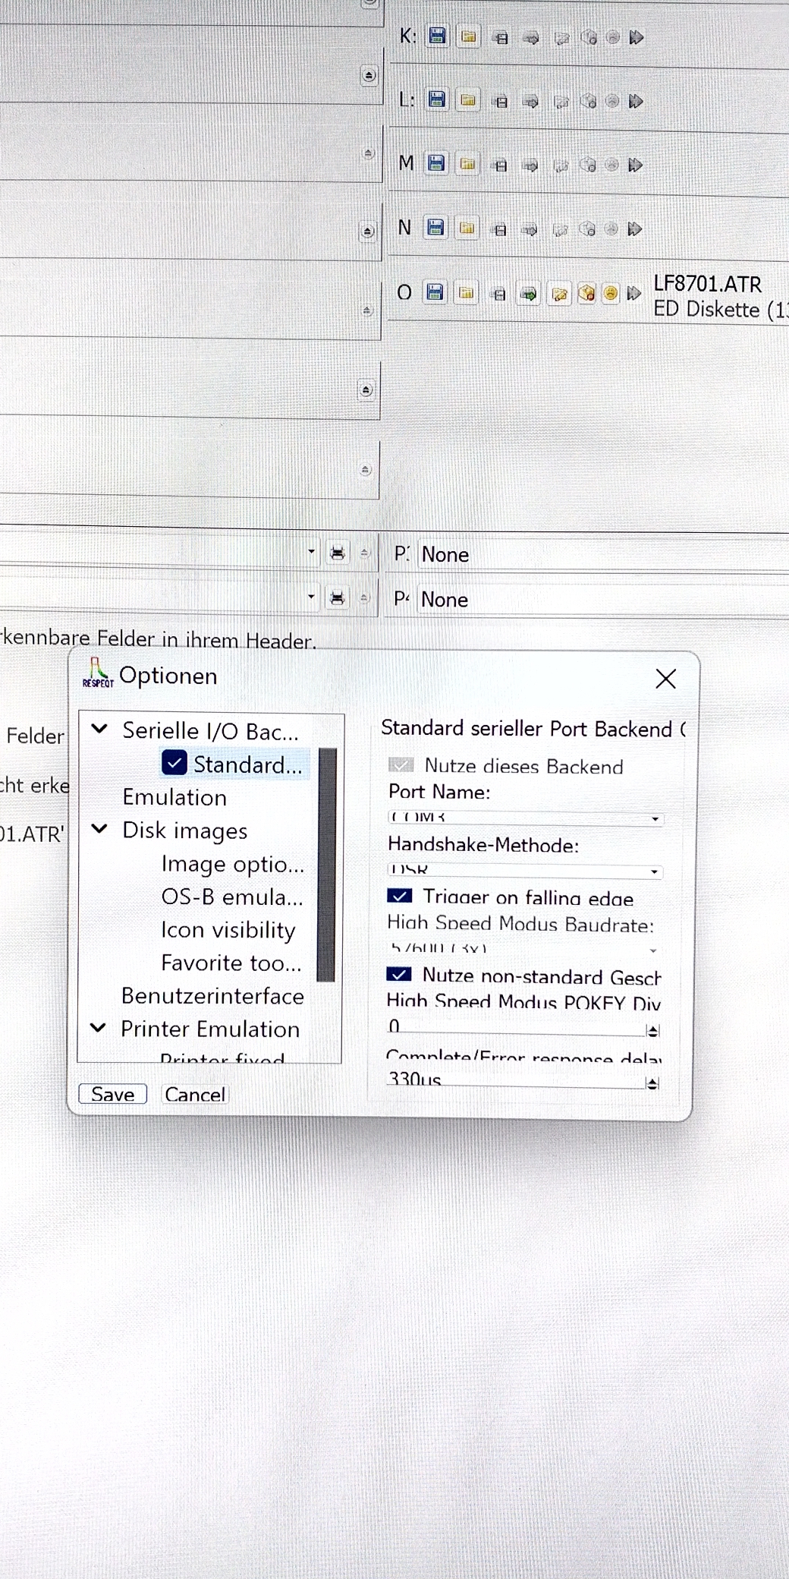The image size is (789, 1579).
Task: Open the Handshake-Methode dropdown
Action: (x=654, y=871)
